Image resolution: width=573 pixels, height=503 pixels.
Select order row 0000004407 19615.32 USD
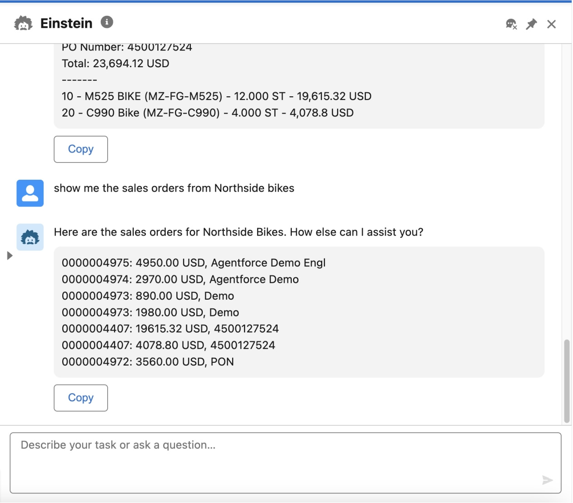tap(170, 329)
